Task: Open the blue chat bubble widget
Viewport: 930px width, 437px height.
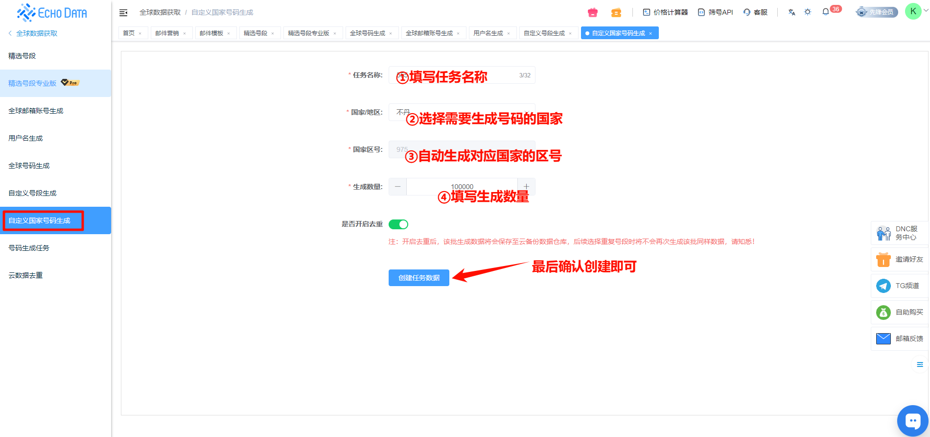Action: (x=913, y=420)
